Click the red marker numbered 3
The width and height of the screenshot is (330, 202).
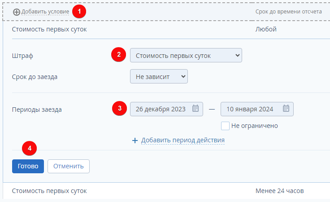[x=119, y=108]
